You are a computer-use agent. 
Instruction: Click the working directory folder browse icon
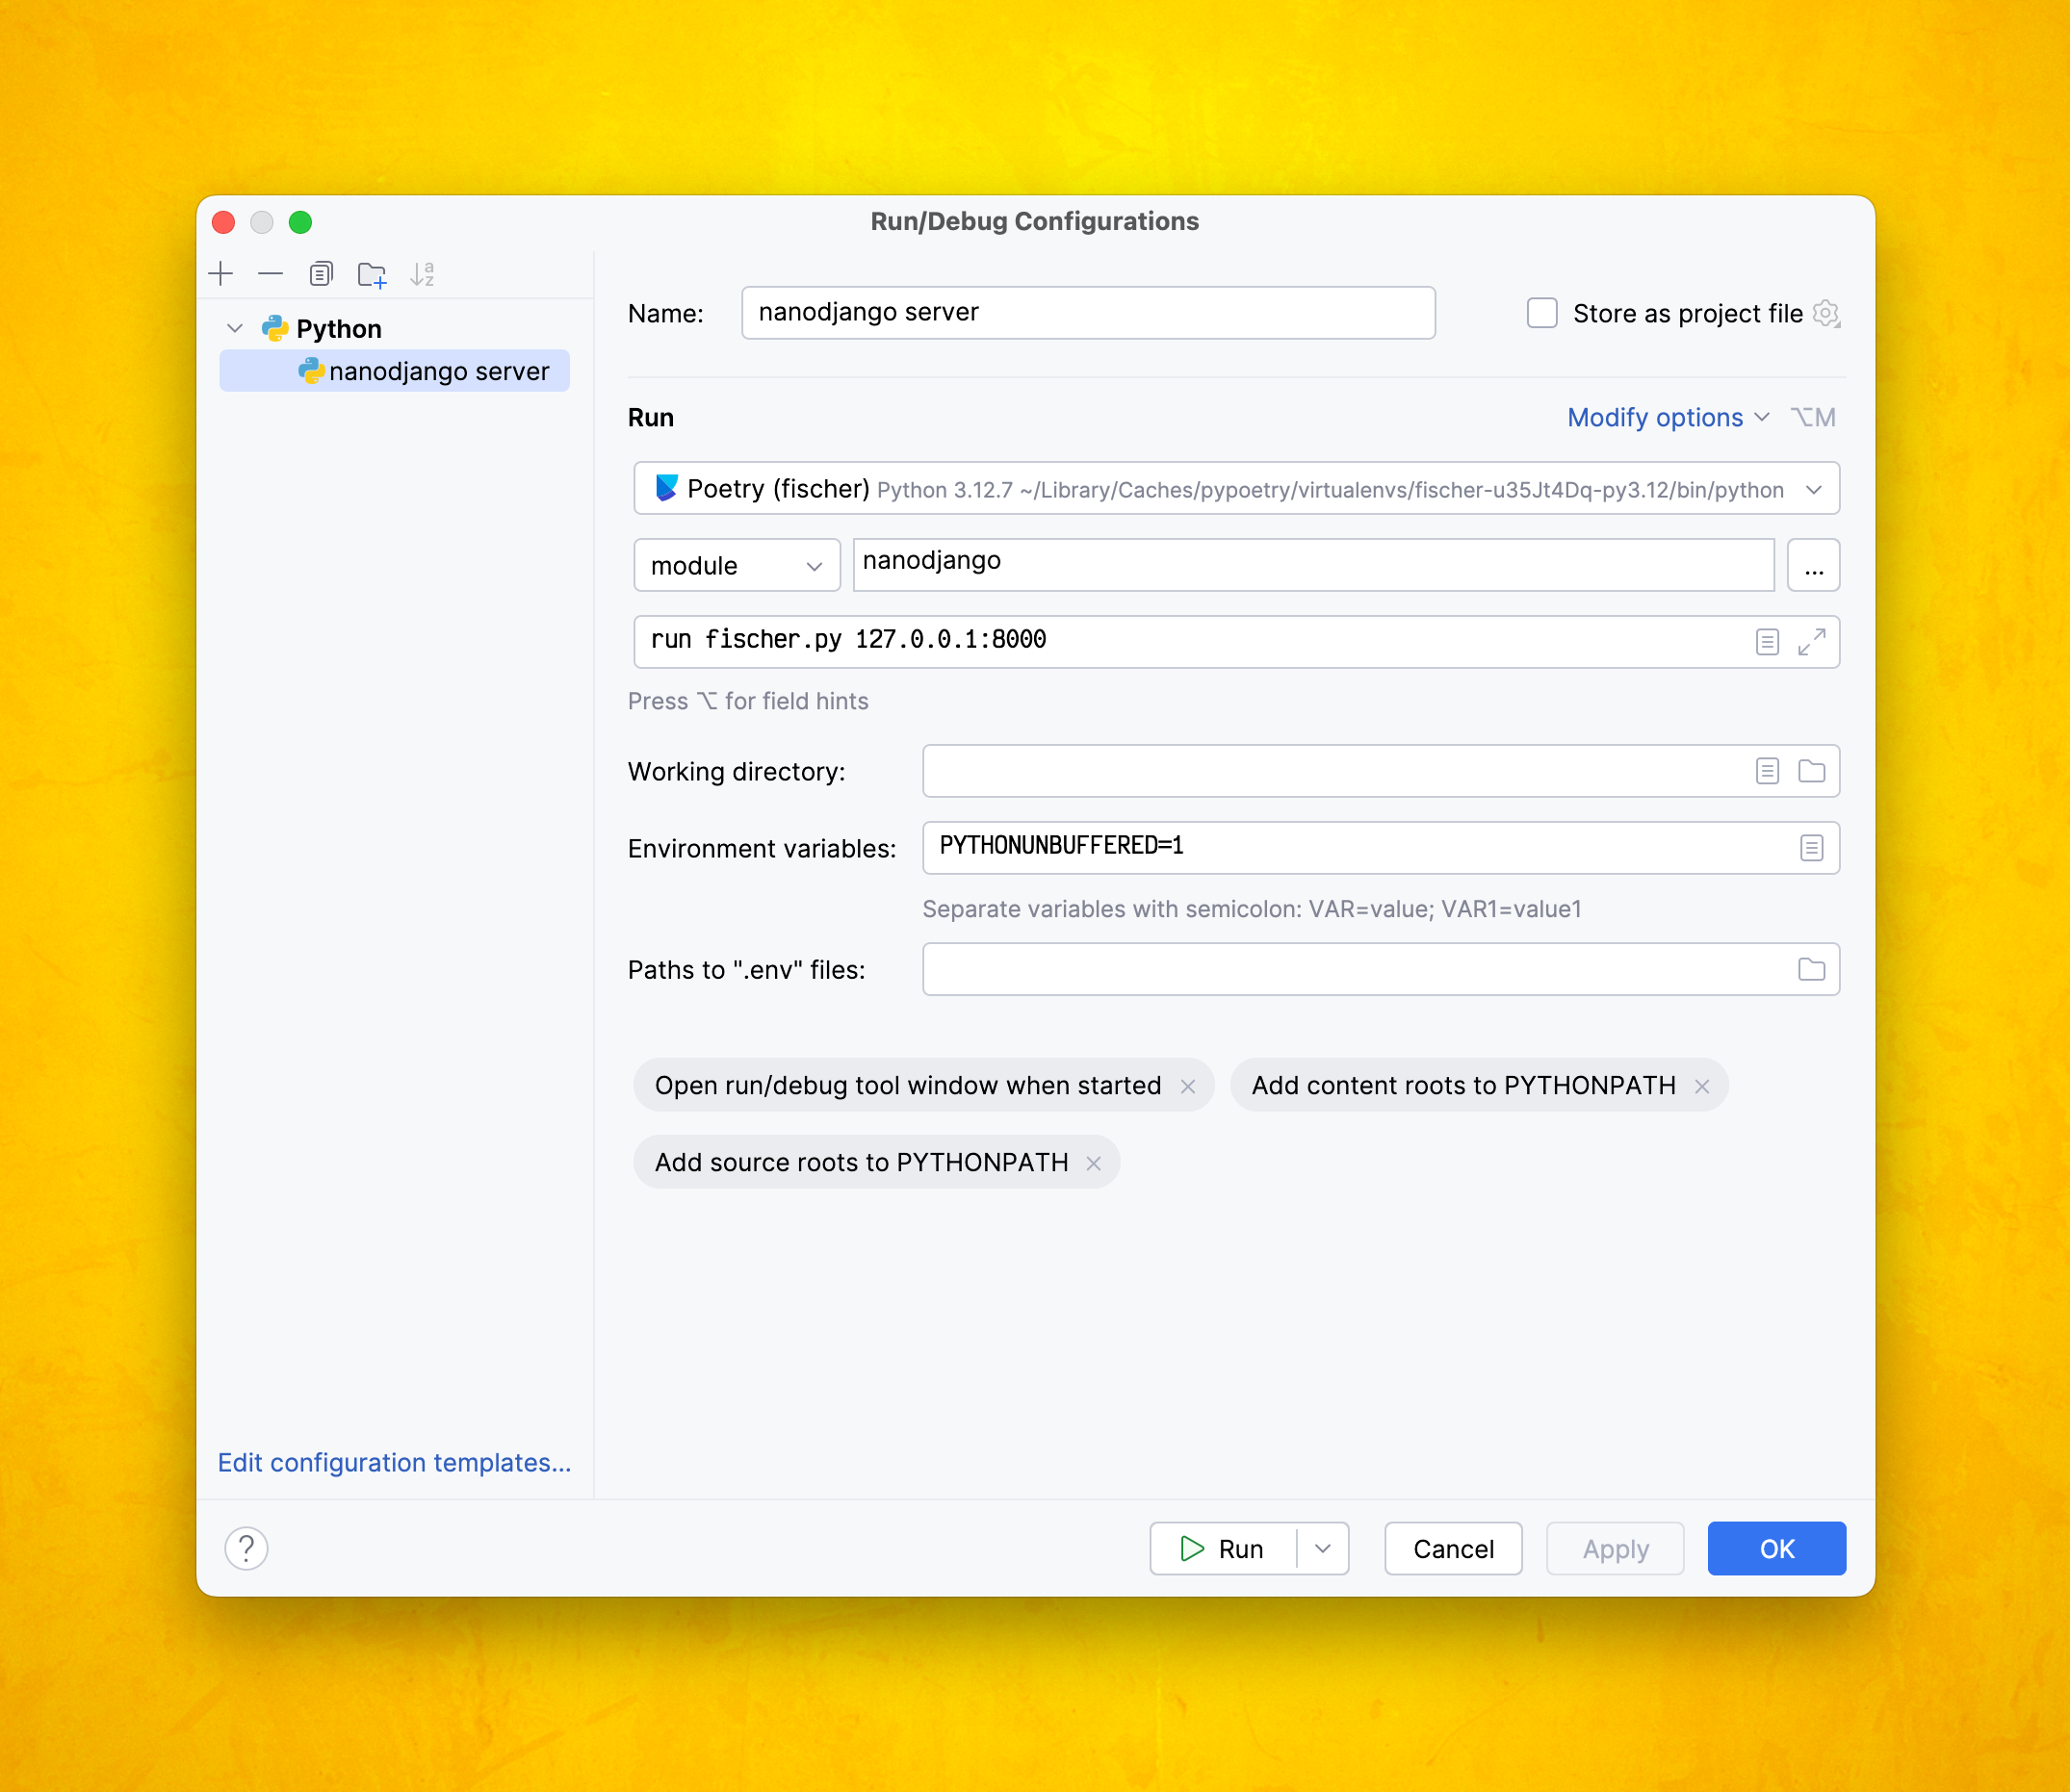coord(1813,771)
